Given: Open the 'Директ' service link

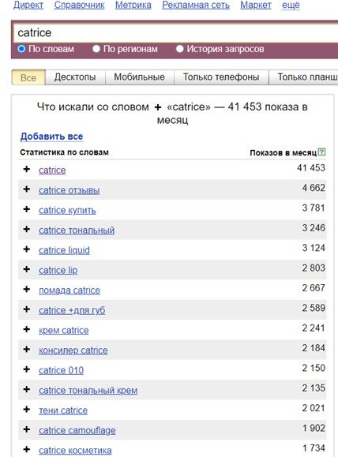Looking at the screenshot, I should tap(28, 5).
